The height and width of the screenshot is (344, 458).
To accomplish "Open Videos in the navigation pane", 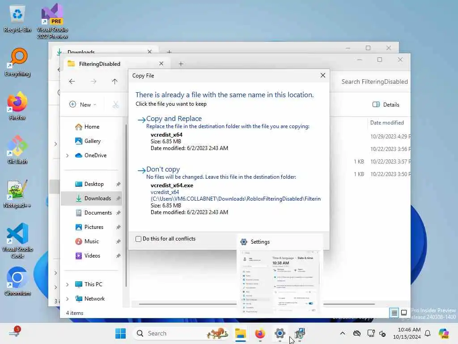I will tap(91, 256).
